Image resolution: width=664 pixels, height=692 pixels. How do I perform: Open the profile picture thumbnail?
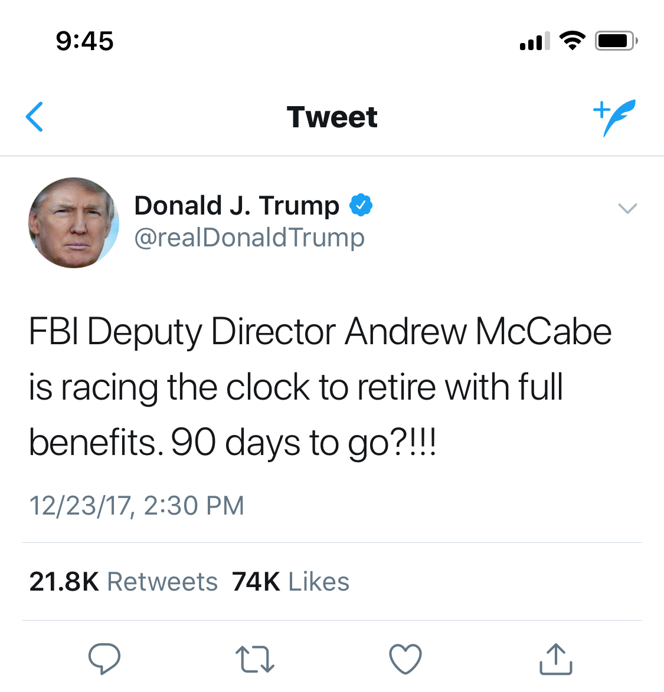pos(74,223)
